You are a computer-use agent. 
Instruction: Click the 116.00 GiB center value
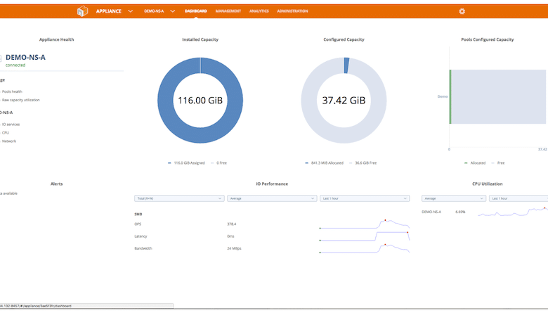tap(200, 101)
